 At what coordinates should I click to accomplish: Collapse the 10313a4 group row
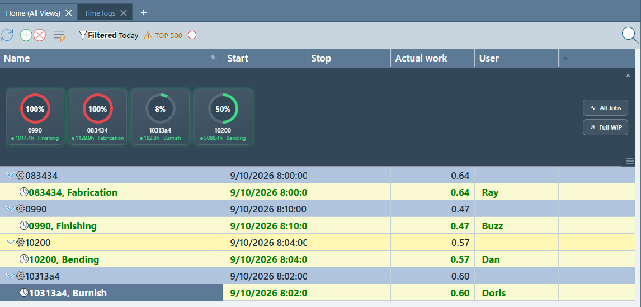coord(11,276)
